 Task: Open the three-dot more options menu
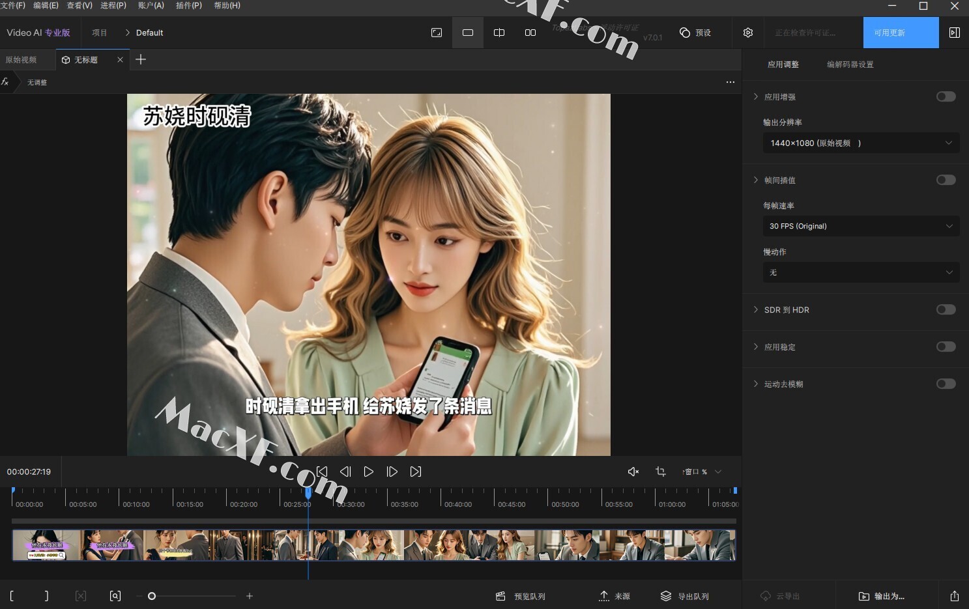point(730,82)
